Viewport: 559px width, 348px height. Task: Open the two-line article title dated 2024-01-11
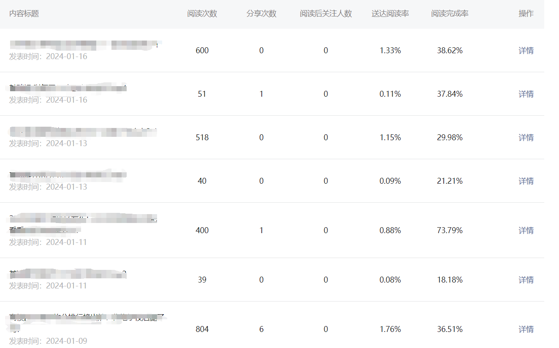pyautogui.click(x=83, y=224)
